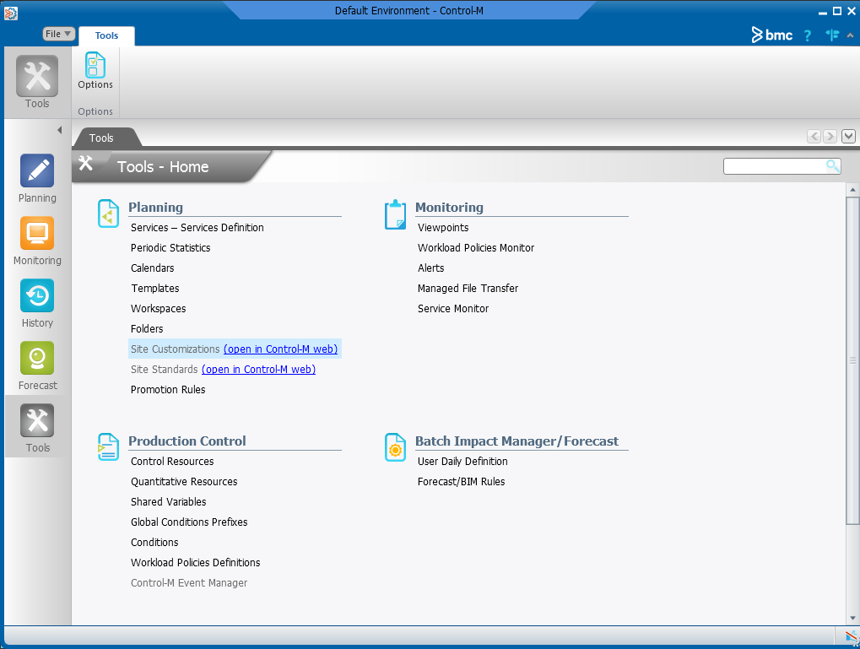Screen dimensions: 860x649
Task: Collapse the ribbon with the up chevron
Action: point(850,35)
